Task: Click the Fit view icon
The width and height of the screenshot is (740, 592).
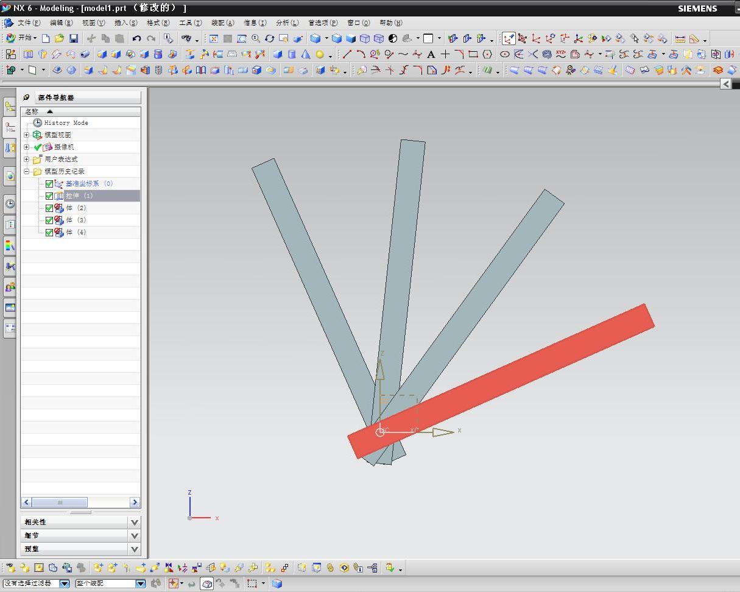Action: 214,38
